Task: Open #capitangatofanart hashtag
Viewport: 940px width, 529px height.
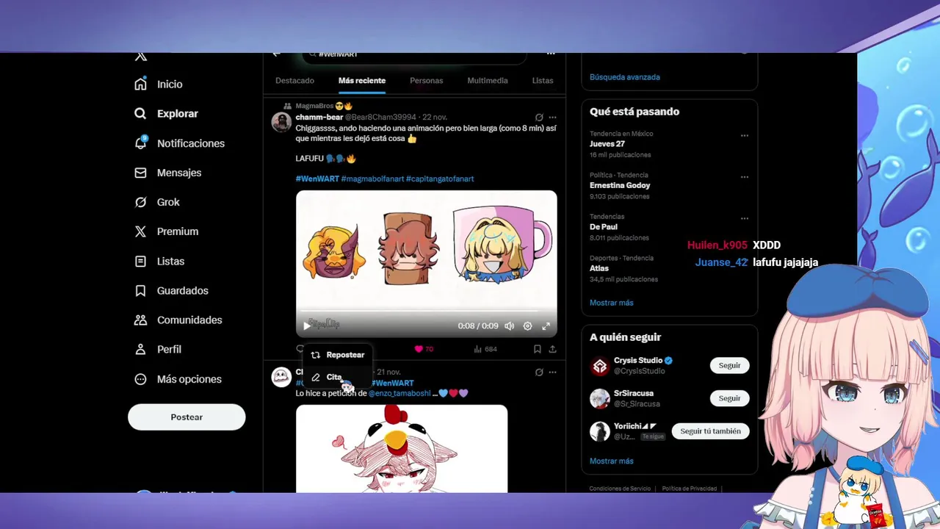Action: [439, 179]
